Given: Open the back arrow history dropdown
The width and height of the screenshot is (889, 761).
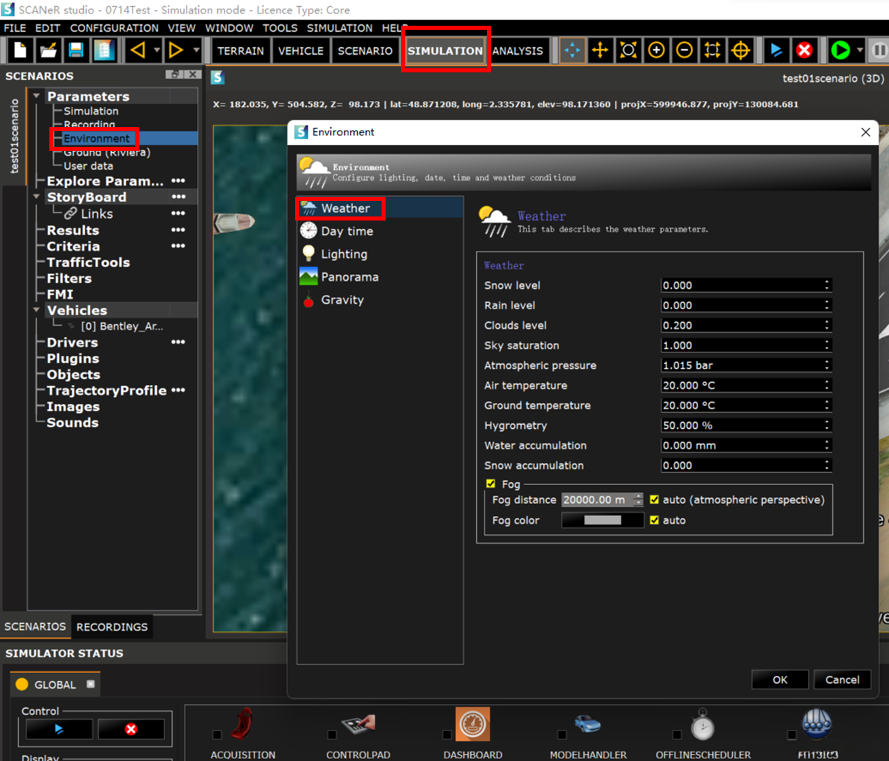Looking at the screenshot, I should pyautogui.click(x=157, y=50).
